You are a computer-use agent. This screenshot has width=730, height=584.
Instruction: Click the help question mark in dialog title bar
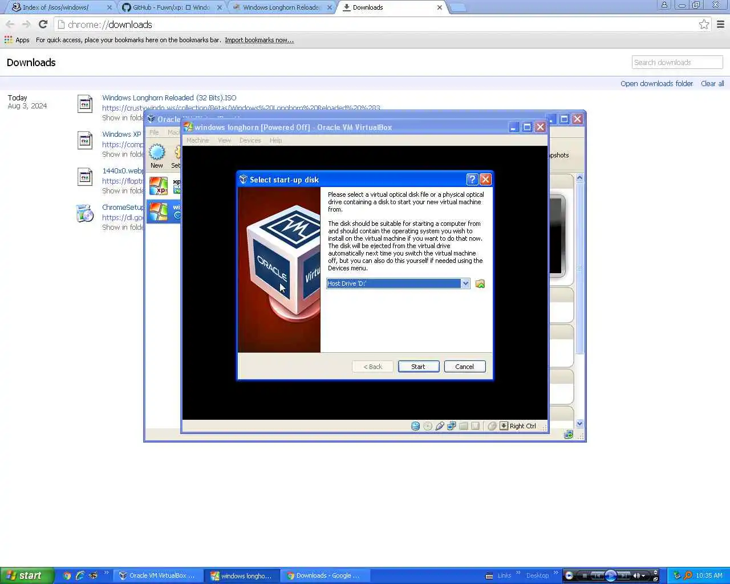coord(472,180)
